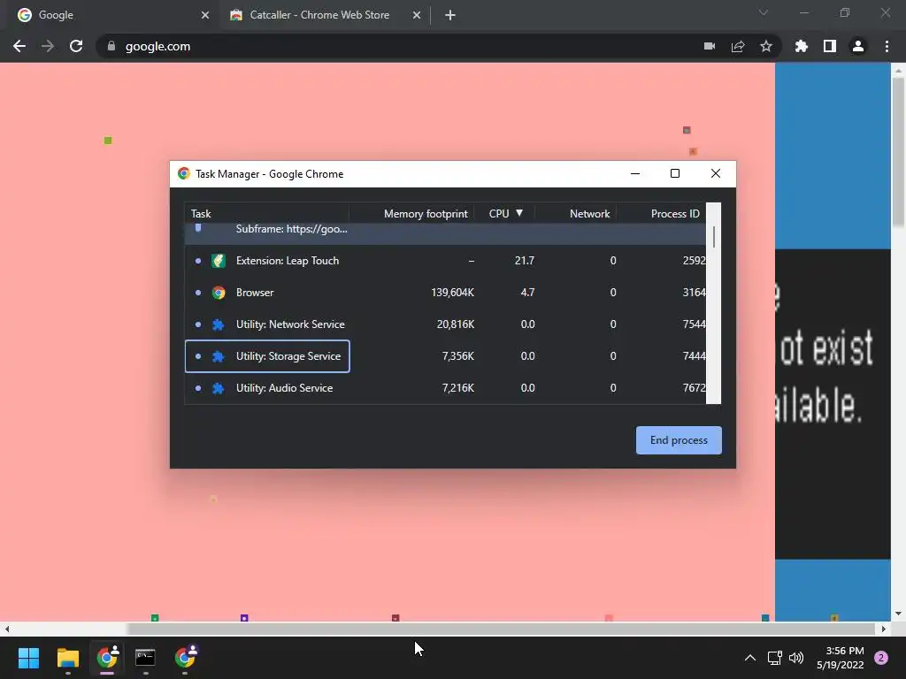Switch to second Chrome taskbar icon
This screenshot has height=679, width=906.
186,658
